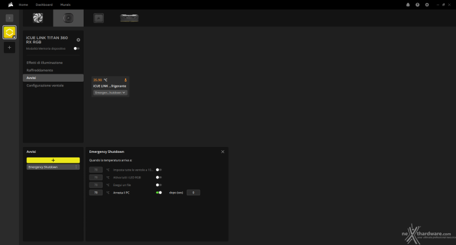This screenshot has width=456, height=245.
Task: Open notifications bell icon
Action: point(408,5)
